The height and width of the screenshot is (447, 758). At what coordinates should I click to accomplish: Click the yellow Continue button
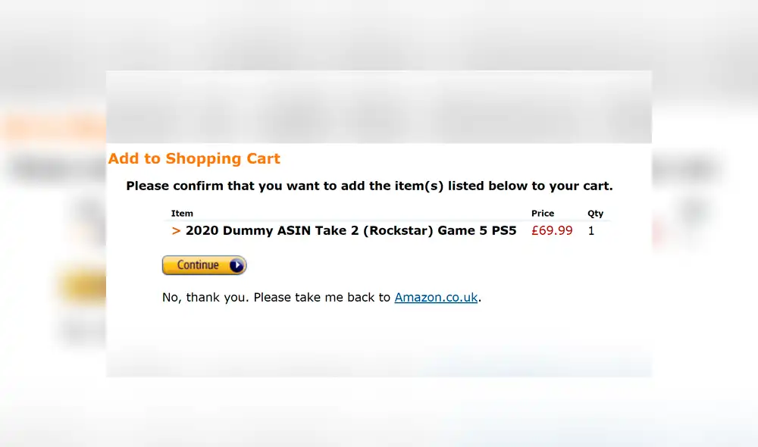point(199,265)
